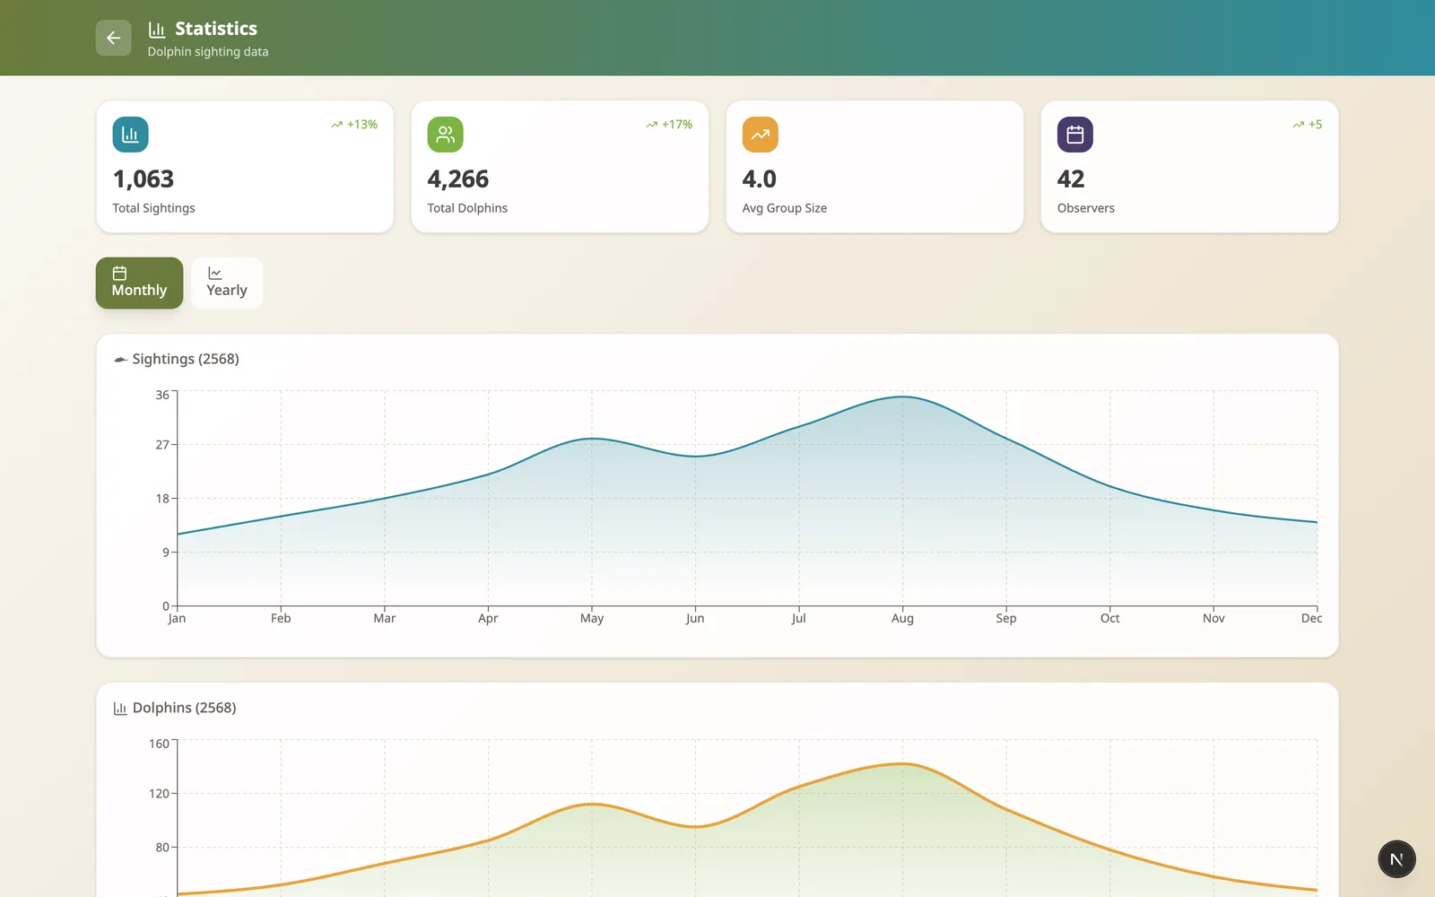The image size is (1435, 897).
Task: Click the chart icon beside Dolphins title
Action: pos(120,709)
